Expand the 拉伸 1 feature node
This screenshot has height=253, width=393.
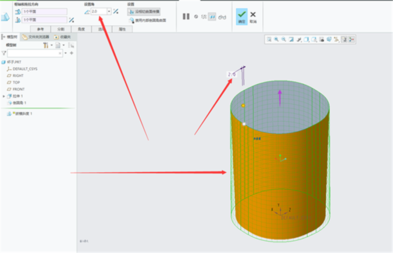pyautogui.click(x=4, y=96)
